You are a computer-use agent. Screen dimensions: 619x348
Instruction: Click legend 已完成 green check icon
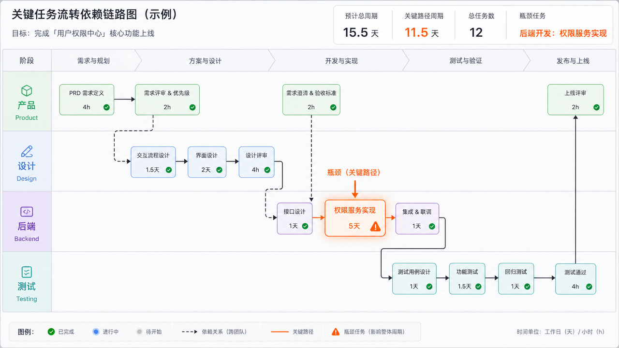click(x=51, y=332)
